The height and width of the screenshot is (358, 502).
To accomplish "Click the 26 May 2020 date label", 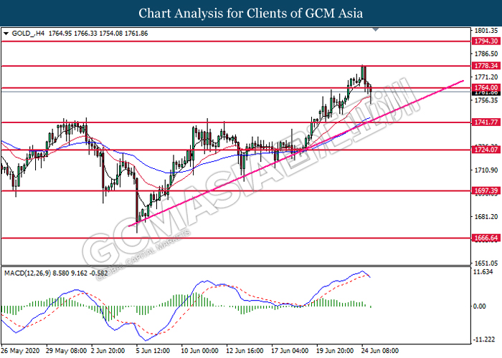I will point(21,351).
